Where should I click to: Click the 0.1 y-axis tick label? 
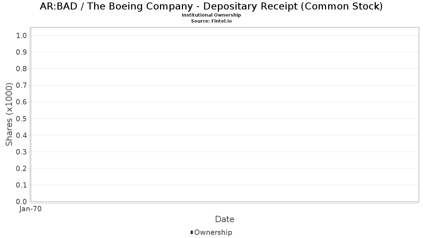(x=22, y=185)
